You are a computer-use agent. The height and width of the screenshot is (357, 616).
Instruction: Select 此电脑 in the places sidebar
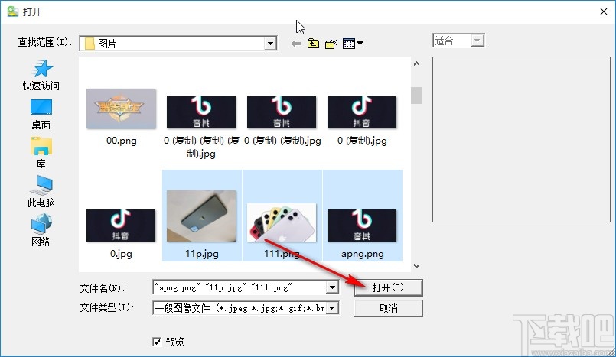[x=41, y=191]
